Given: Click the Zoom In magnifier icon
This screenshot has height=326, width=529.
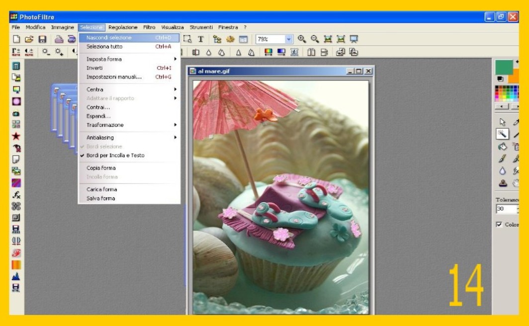Looking at the screenshot, I should click(302, 39).
